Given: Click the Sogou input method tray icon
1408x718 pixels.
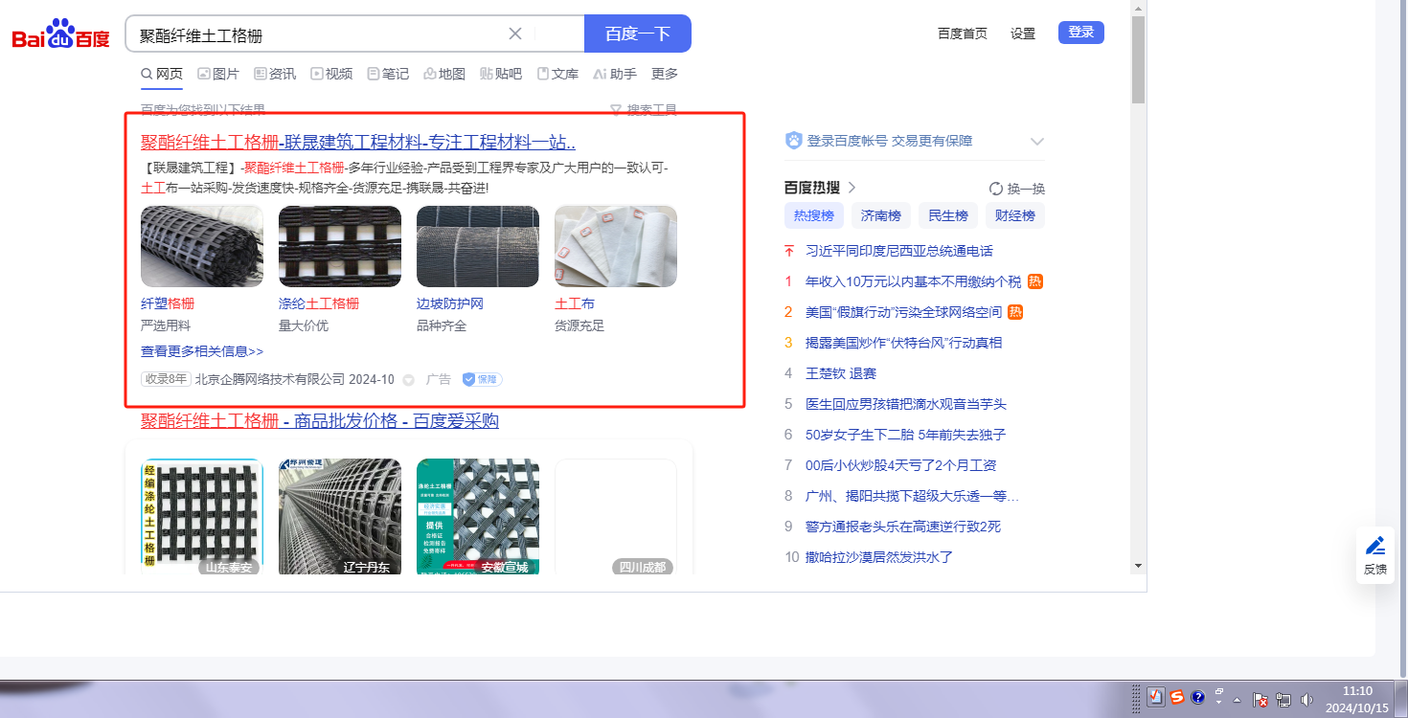Looking at the screenshot, I should [x=1177, y=698].
